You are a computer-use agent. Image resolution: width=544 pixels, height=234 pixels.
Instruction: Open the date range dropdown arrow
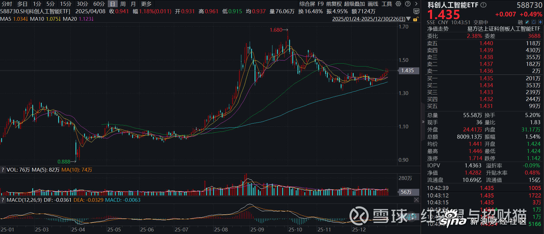408,19
